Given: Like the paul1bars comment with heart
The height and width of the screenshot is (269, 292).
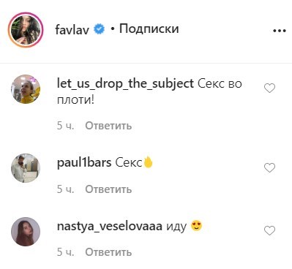Looking at the screenshot, I should (269, 167).
